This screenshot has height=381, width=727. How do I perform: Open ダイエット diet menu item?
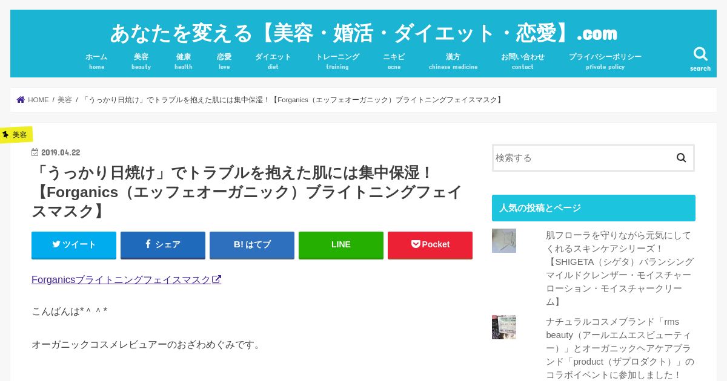point(273,61)
